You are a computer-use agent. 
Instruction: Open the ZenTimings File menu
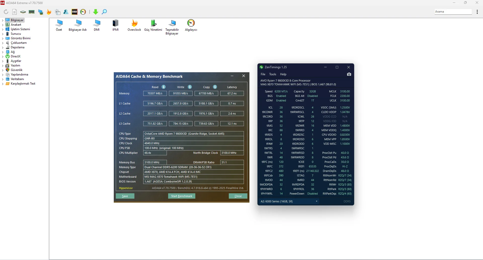tap(263, 74)
